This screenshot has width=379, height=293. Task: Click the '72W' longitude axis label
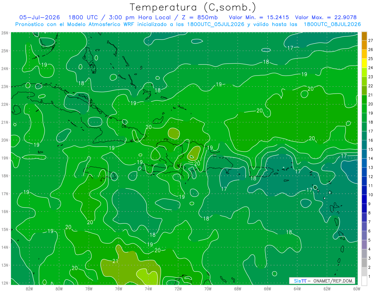point(178,289)
